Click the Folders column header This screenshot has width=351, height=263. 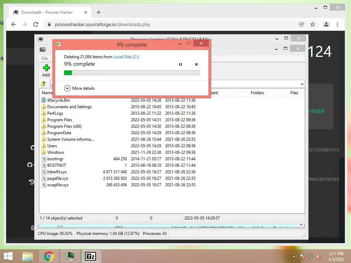click(x=257, y=92)
